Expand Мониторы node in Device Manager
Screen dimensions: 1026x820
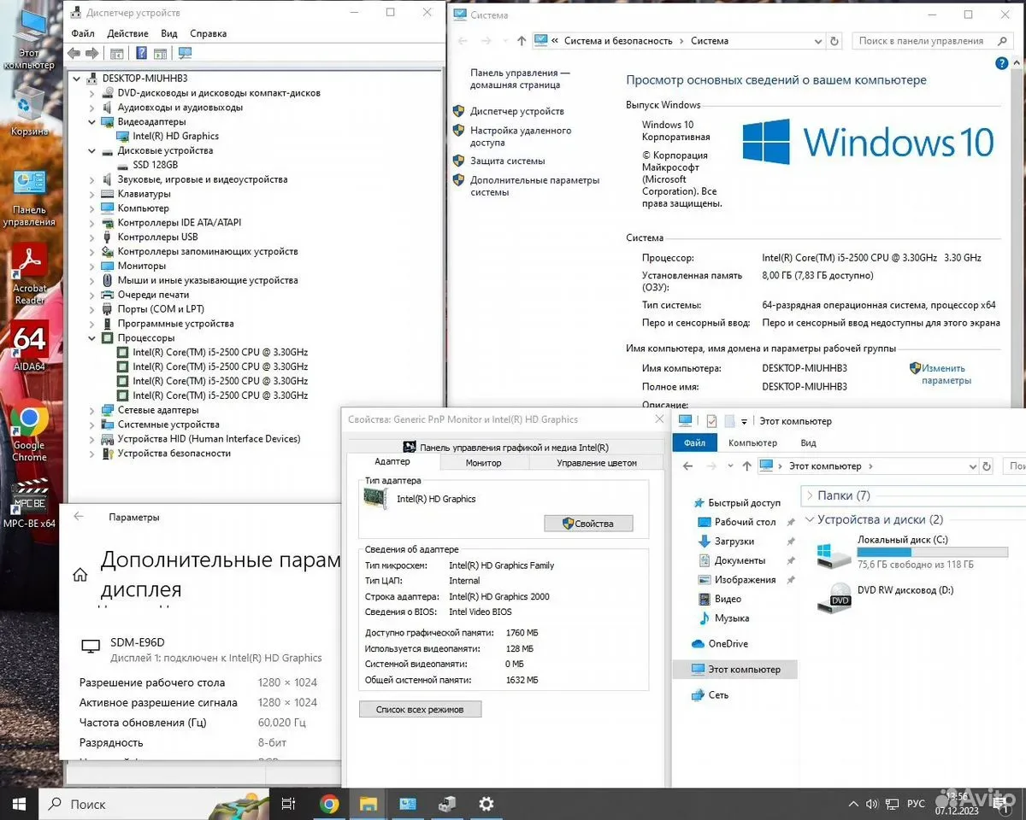[92, 266]
